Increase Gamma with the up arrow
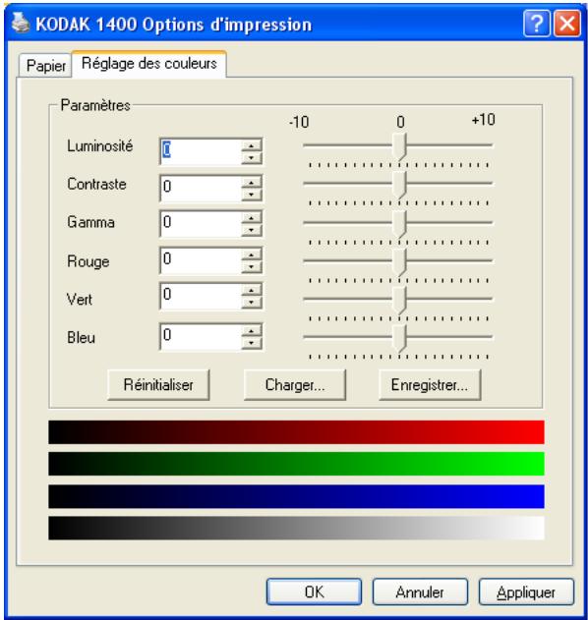This screenshot has height=620, width=588. pyautogui.click(x=252, y=217)
